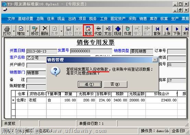Click the quantity cell 100.00
Screen dimensions: 190x135
click(x=69, y=100)
